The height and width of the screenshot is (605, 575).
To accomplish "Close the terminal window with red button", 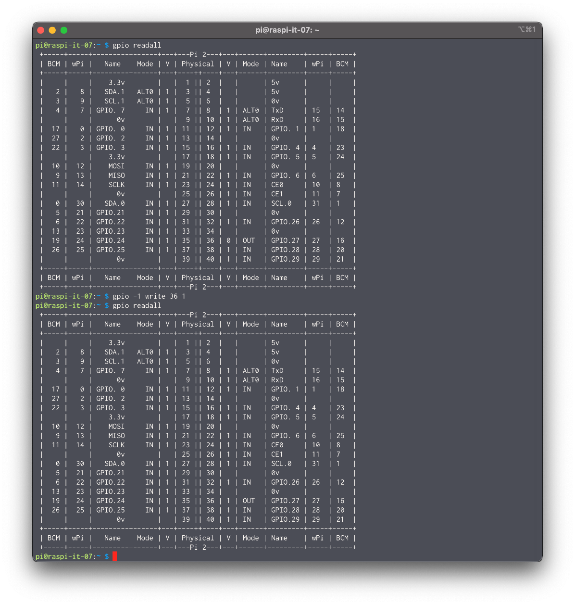I will (x=40, y=30).
